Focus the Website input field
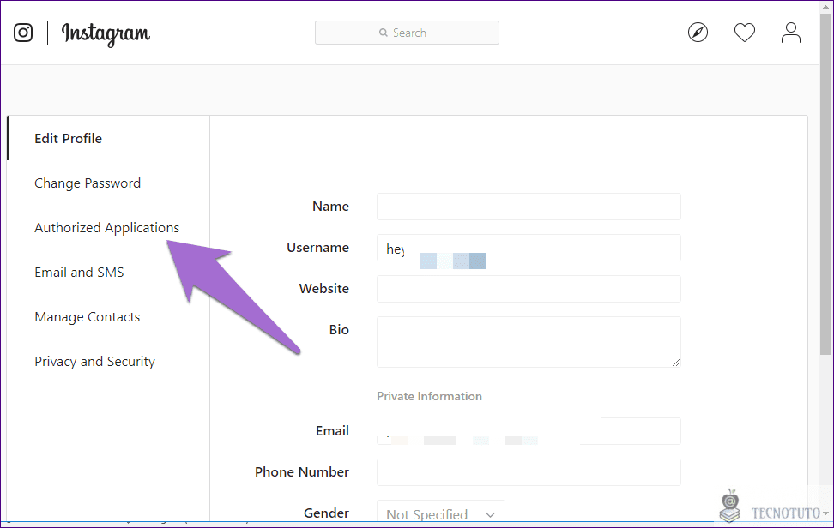 [x=529, y=289]
